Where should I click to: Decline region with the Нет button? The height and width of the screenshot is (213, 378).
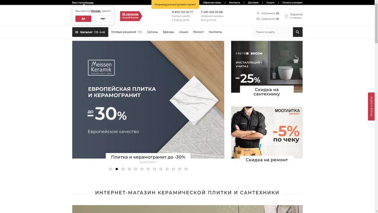coord(103,19)
